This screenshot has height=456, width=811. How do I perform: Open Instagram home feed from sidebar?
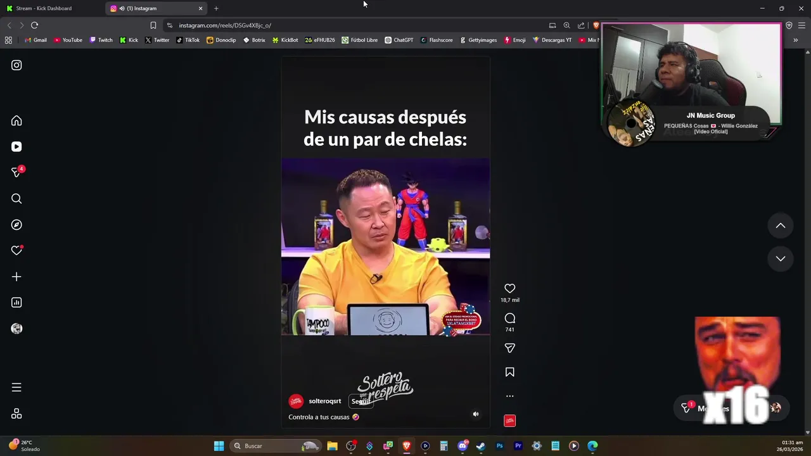coord(16,121)
